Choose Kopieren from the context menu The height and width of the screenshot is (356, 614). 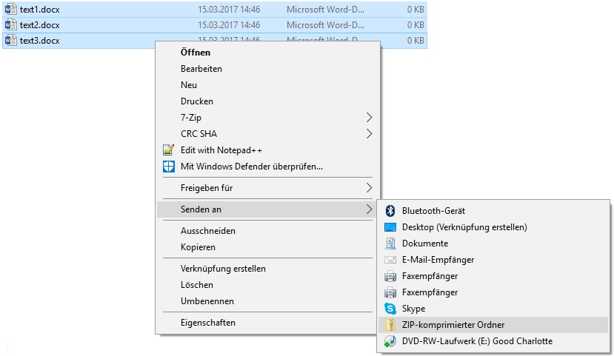click(198, 247)
